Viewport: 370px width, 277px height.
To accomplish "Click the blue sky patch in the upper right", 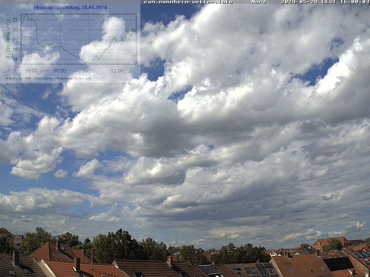I will (319, 70).
